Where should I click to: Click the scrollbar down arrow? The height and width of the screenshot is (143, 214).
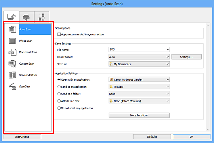[x=208, y=129]
